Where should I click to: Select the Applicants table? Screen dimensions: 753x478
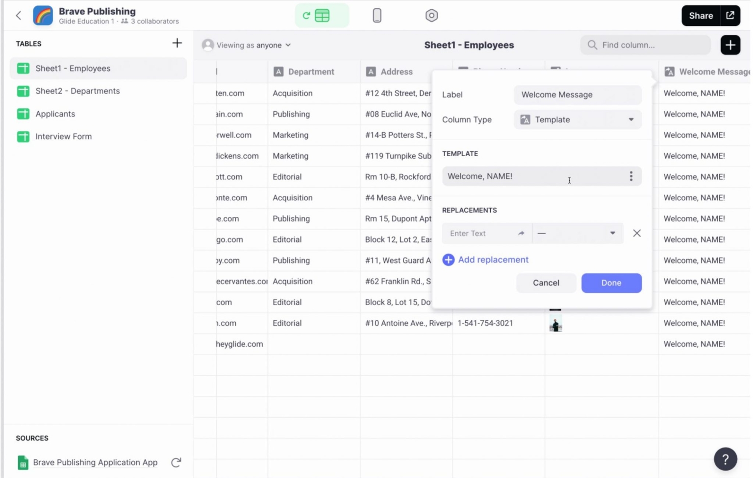pyautogui.click(x=55, y=114)
